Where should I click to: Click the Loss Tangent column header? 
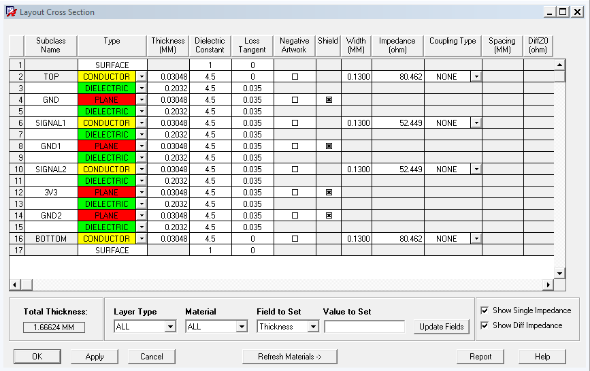(252, 46)
